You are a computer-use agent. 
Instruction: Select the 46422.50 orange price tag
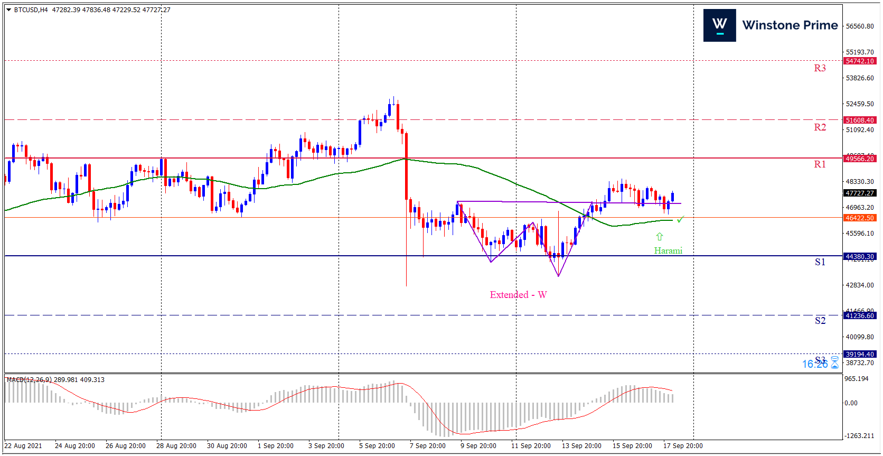[x=860, y=218]
